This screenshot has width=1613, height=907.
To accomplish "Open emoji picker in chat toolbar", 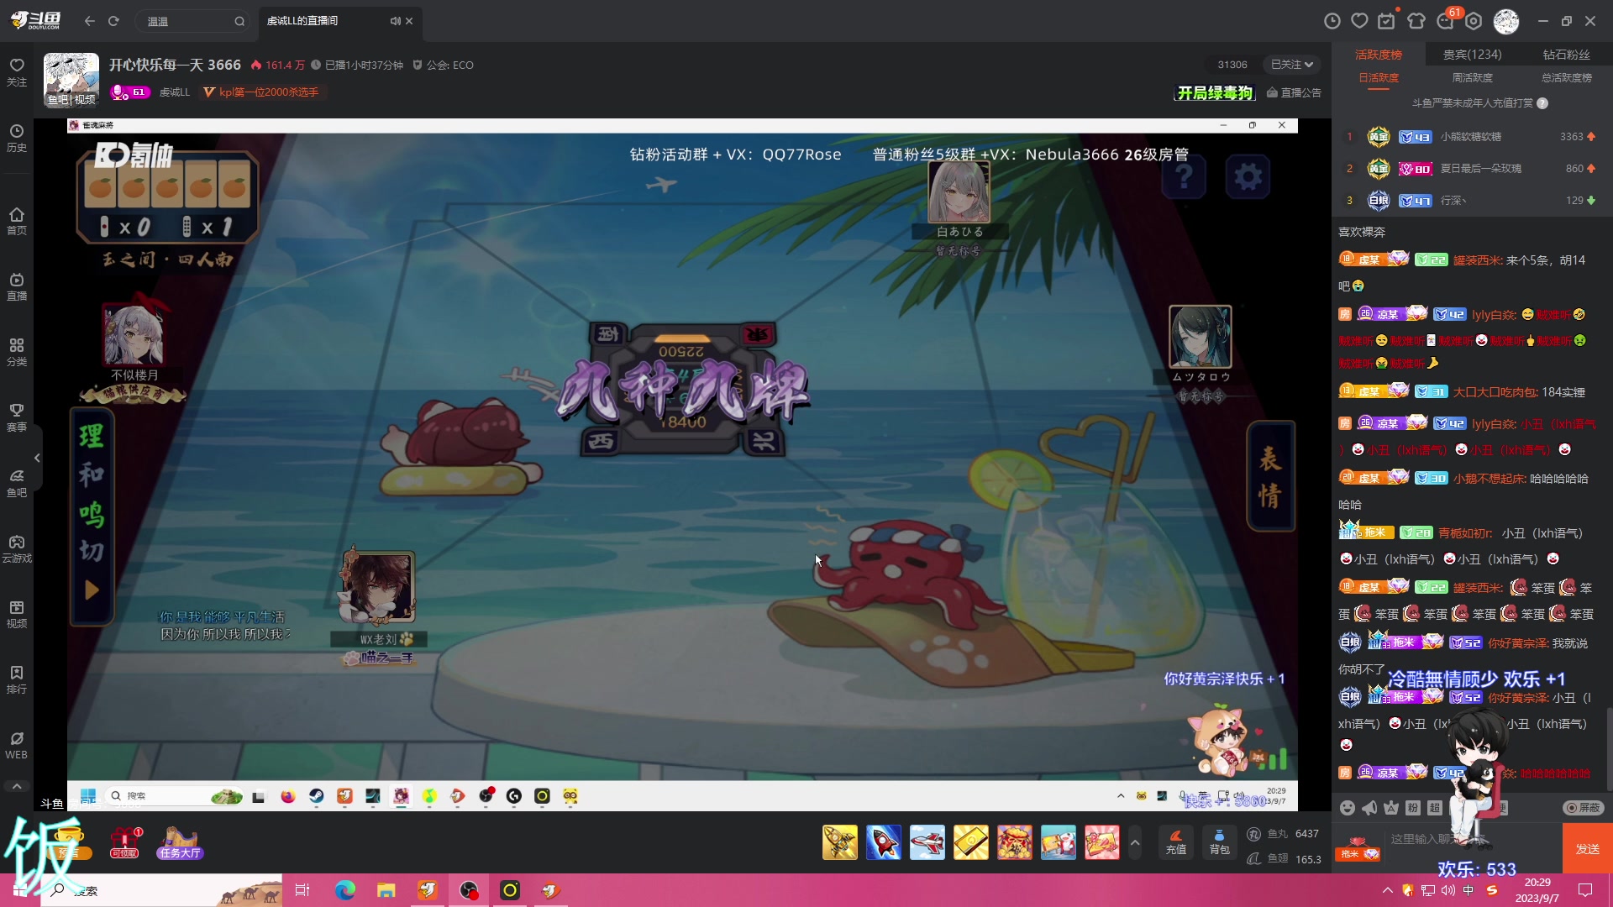I will tap(1348, 808).
